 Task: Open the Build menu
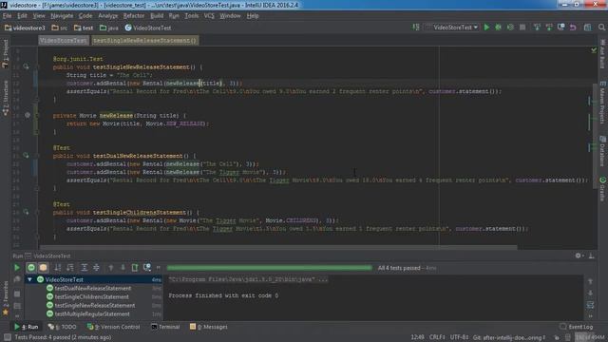157,16
